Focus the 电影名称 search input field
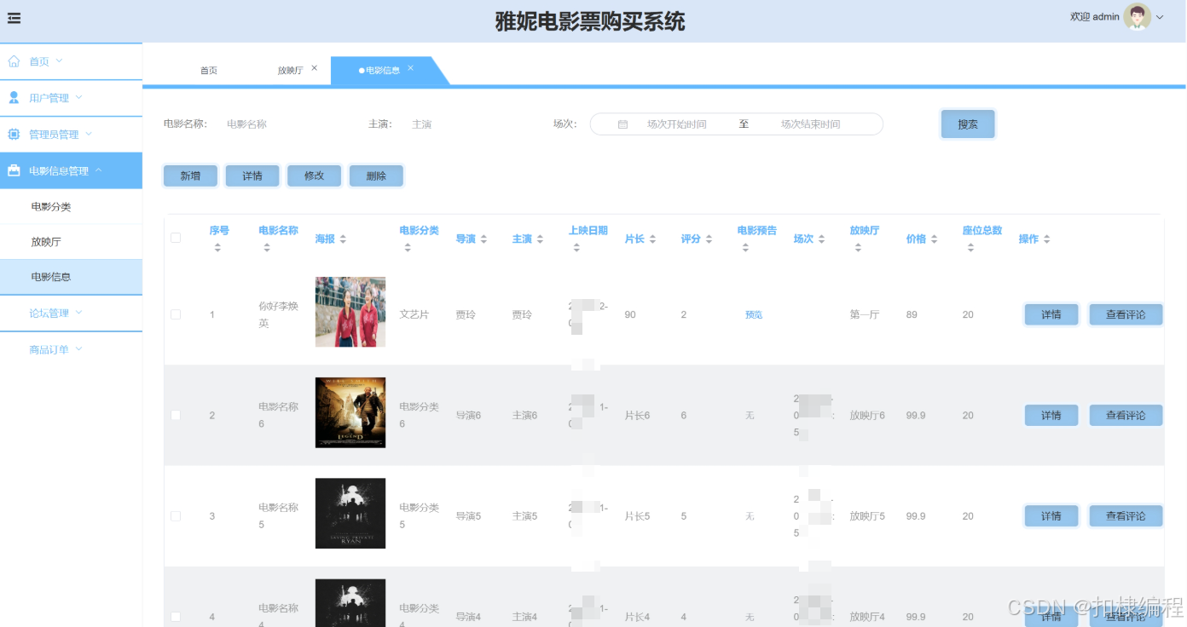Screen dimensions: 1187x627 [x=281, y=124]
